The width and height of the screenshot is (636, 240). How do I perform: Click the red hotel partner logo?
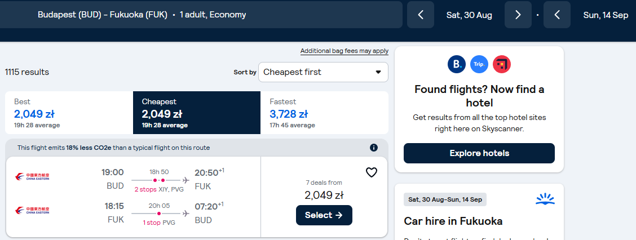pos(502,64)
